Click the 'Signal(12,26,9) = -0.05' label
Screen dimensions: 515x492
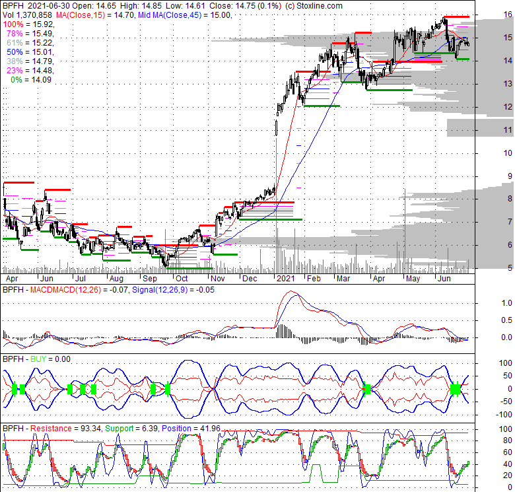pyautogui.click(x=173, y=290)
